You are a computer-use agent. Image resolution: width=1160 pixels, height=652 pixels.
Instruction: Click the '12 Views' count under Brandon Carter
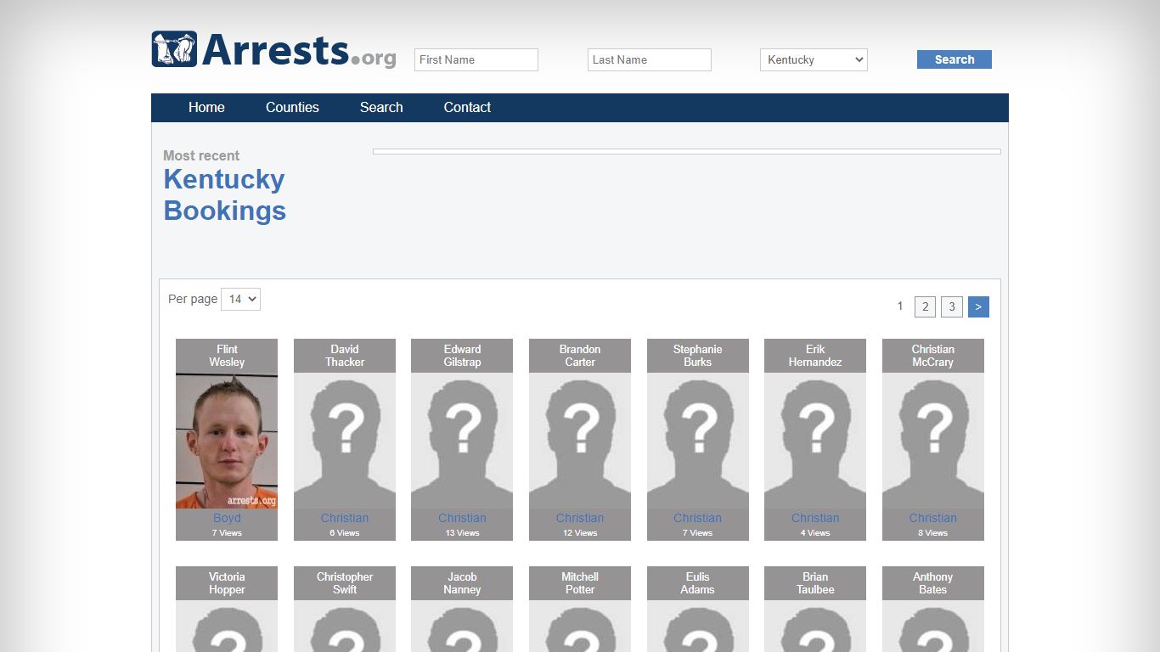pyautogui.click(x=580, y=533)
